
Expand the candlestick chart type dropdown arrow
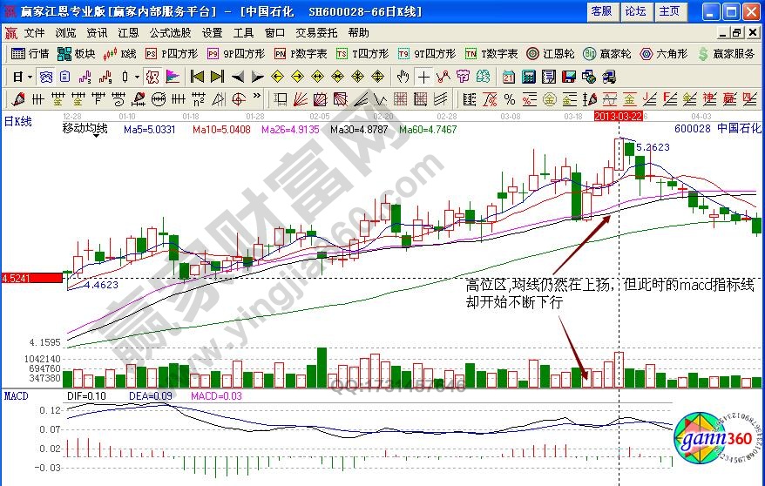137,77
